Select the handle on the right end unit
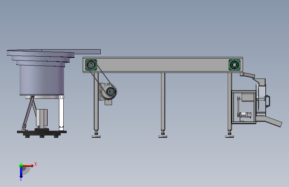Screen dimensions: 289x187 (268, 101)
